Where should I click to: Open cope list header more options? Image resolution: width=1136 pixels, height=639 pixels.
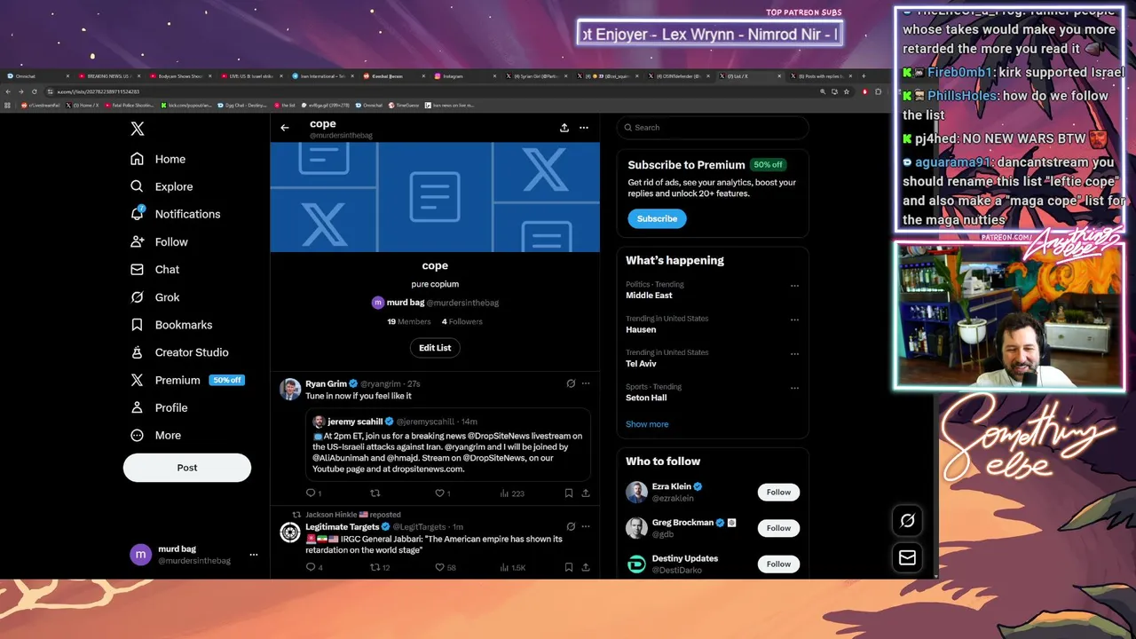point(584,128)
